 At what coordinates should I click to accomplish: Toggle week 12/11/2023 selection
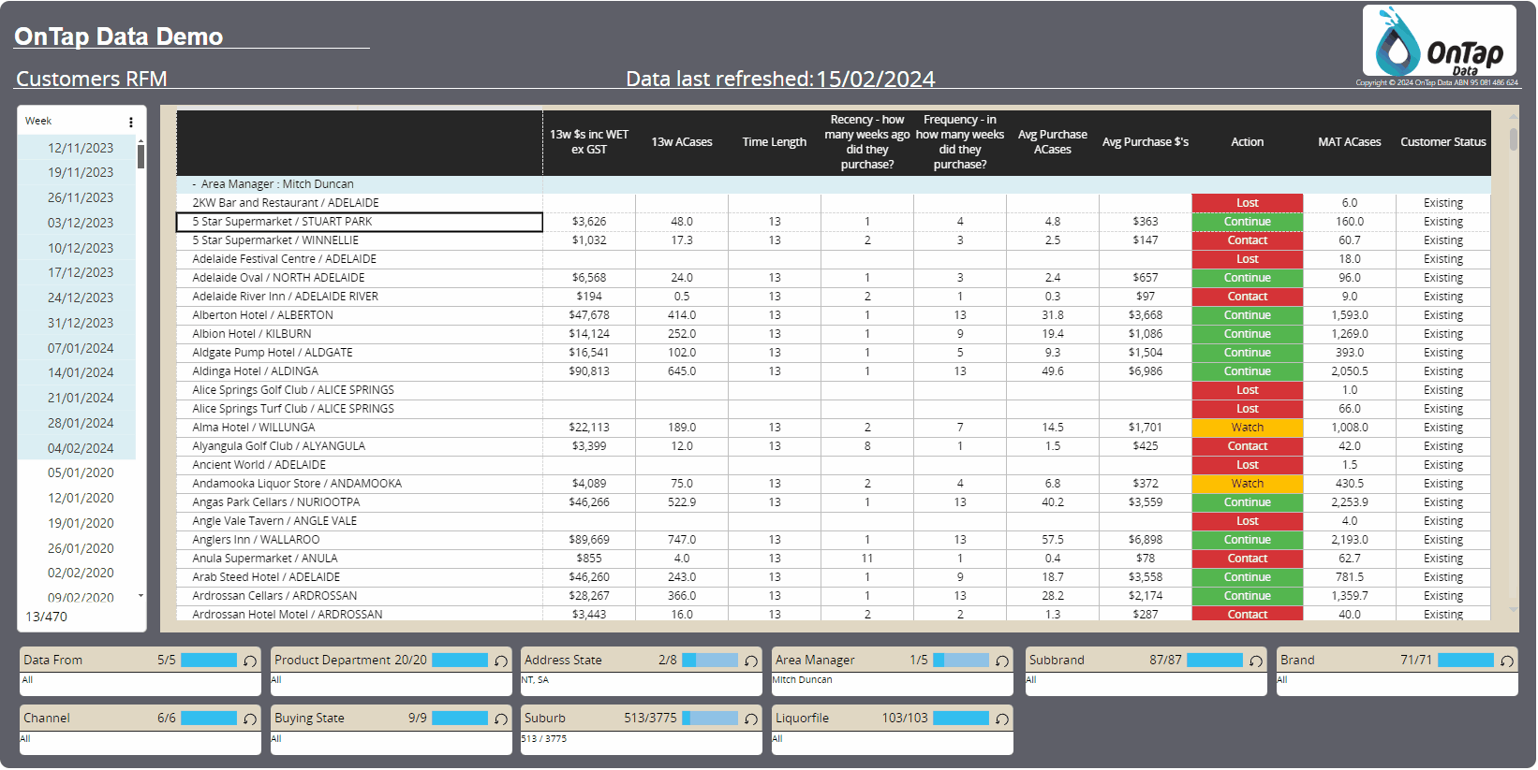[80, 148]
